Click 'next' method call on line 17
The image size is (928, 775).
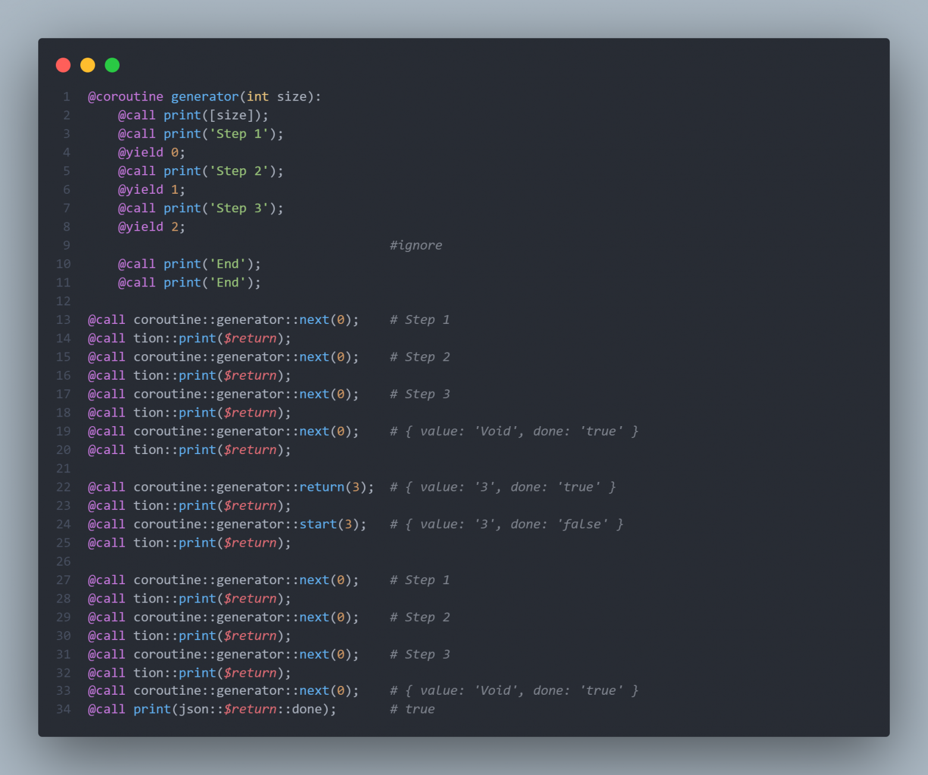pyautogui.click(x=314, y=393)
